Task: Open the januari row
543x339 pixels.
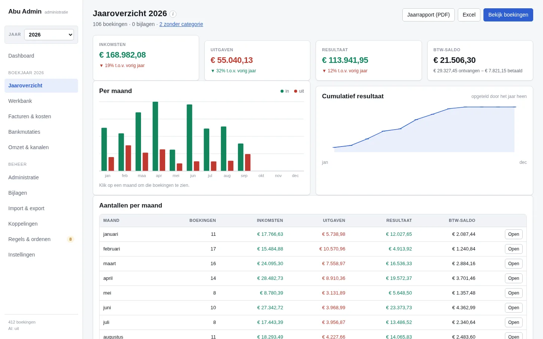Action: [x=514, y=234]
